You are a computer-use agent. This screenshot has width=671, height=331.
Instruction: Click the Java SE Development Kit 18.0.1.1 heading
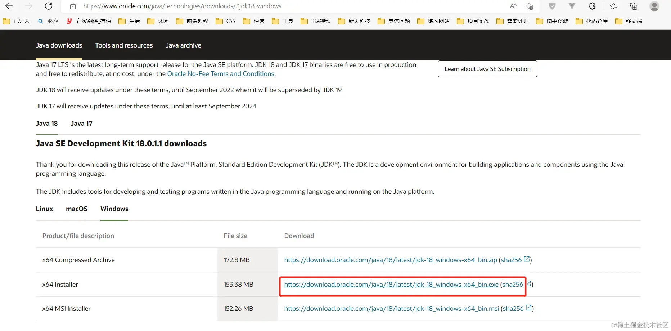(121, 144)
